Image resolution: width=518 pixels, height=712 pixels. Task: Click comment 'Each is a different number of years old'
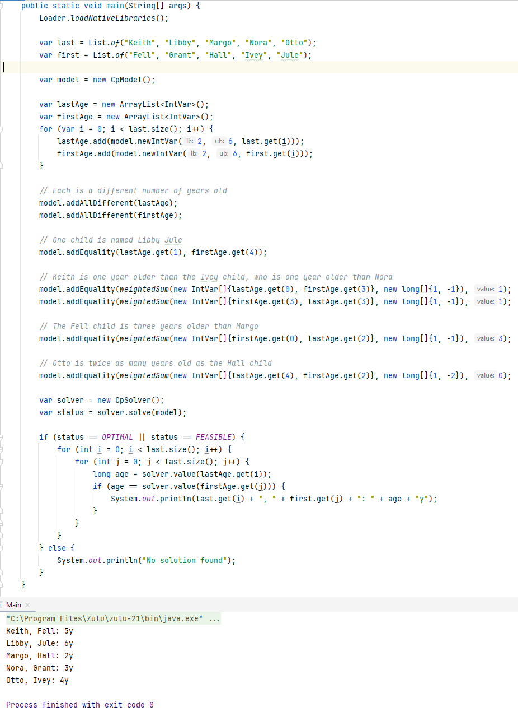click(133, 190)
